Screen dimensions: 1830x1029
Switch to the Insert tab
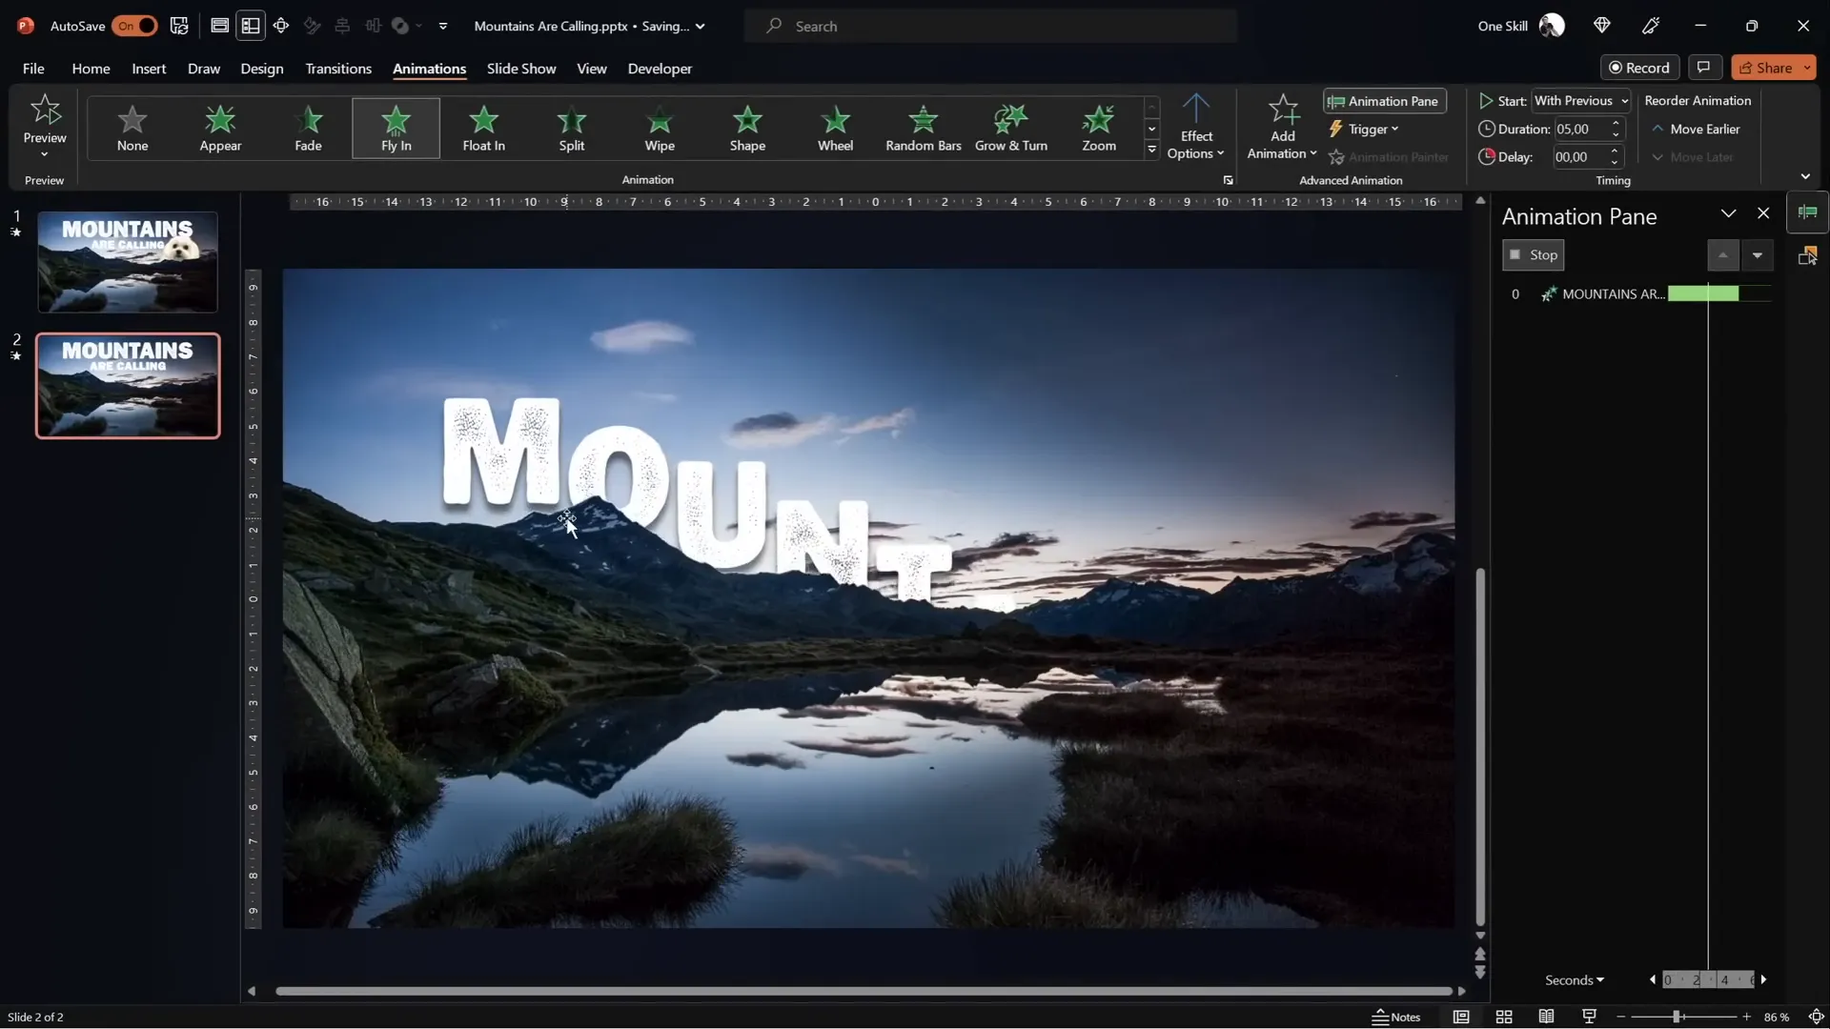[x=149, y=69]
